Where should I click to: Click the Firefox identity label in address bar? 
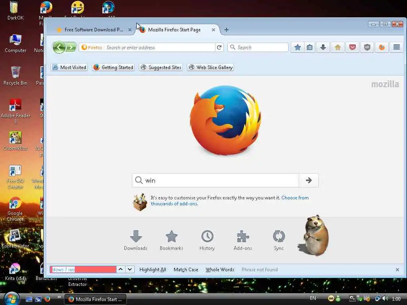(x=92, y=48)
